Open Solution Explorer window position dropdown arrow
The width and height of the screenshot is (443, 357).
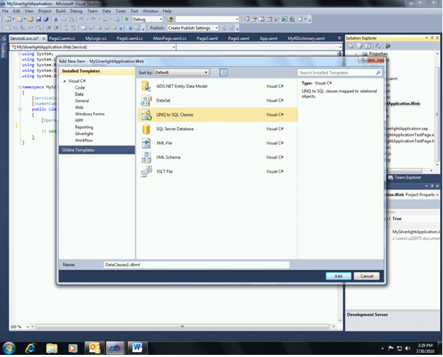pyautogui.click(x=427, y=38)
